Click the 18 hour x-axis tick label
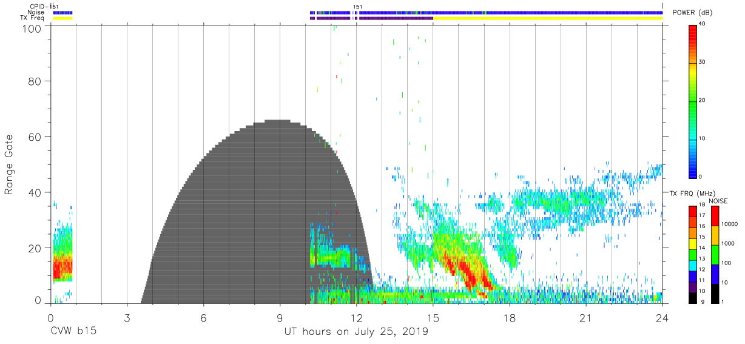This screenshot has width=745, height=344. [510, 318]
